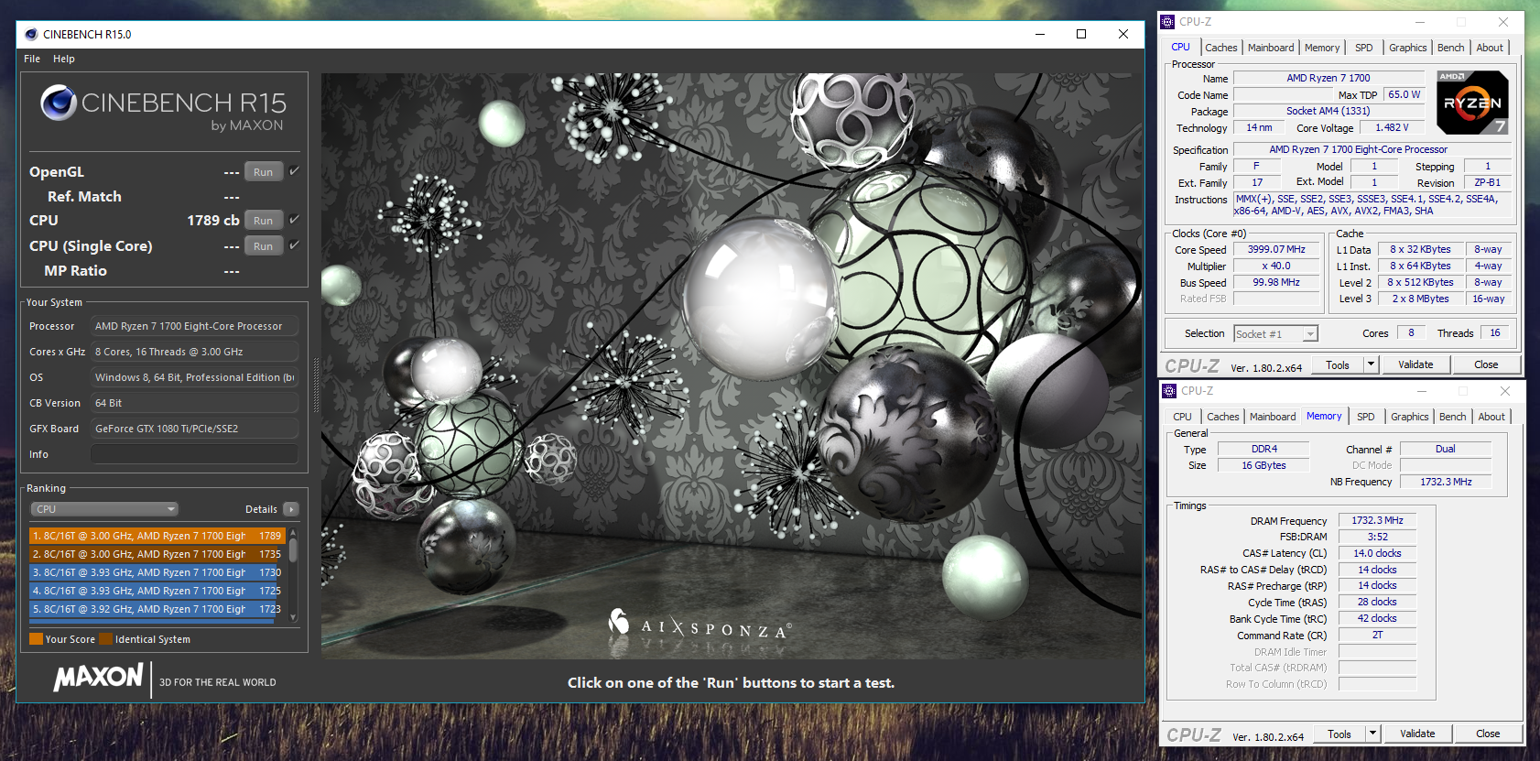Open the File menu in Cinebench
Viewport: 1540px width, 761px height.
pyautogui.click(x=32, y=59)
